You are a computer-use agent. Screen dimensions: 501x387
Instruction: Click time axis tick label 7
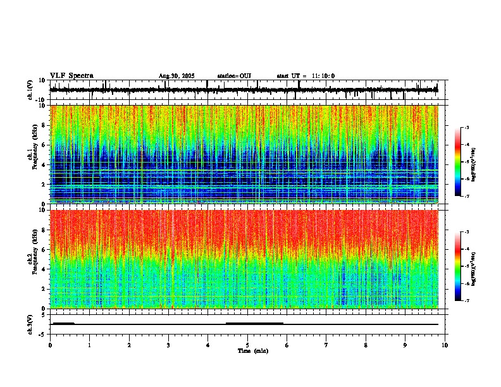click(326, 345)
